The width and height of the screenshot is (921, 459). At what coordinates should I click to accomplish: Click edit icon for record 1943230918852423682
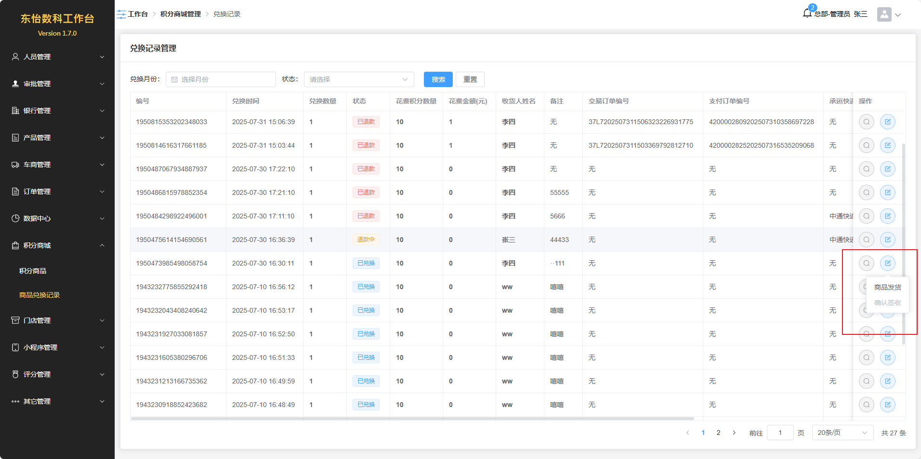(x=887, y=405)
